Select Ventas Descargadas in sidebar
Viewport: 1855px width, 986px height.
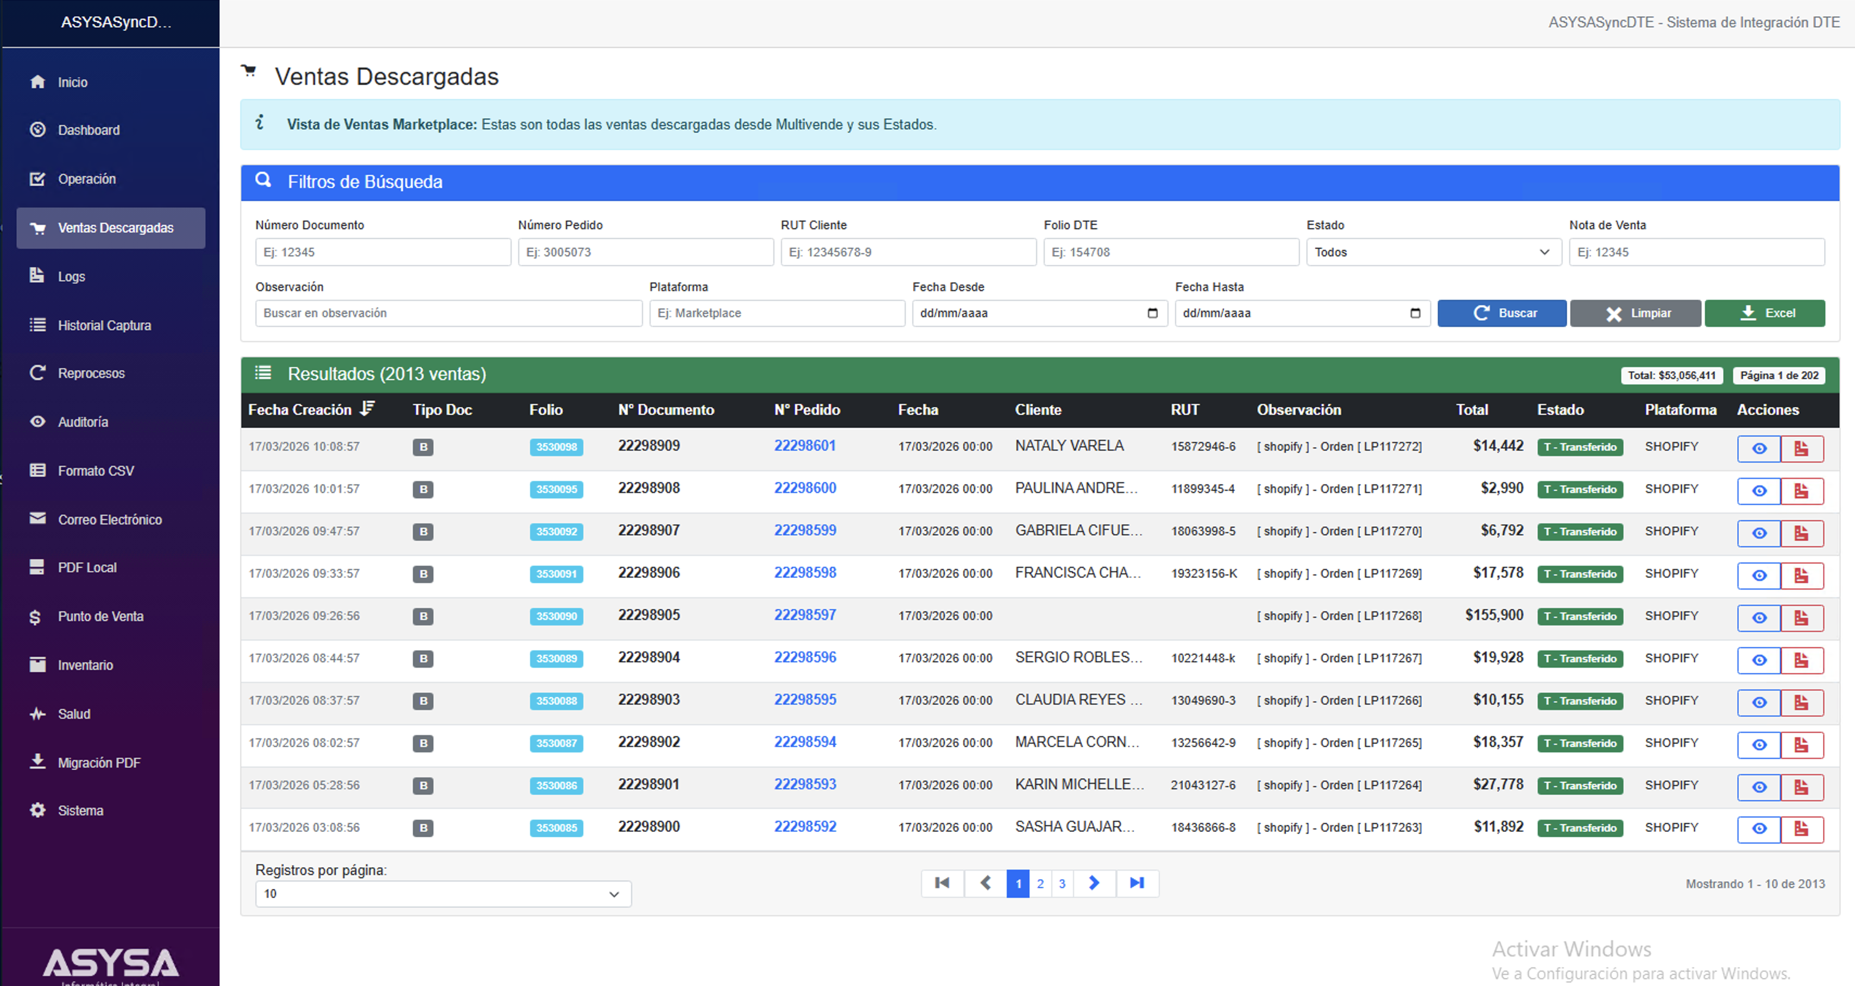click(115, 227)
